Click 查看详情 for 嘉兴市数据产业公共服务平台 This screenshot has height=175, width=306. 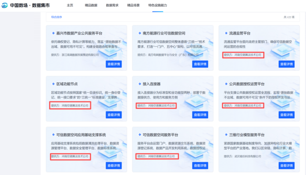coord(114,64)
